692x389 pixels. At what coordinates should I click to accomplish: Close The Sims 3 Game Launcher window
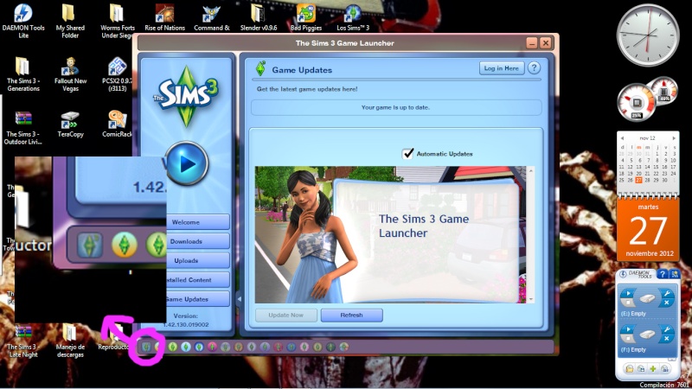(x=546, y=42)
